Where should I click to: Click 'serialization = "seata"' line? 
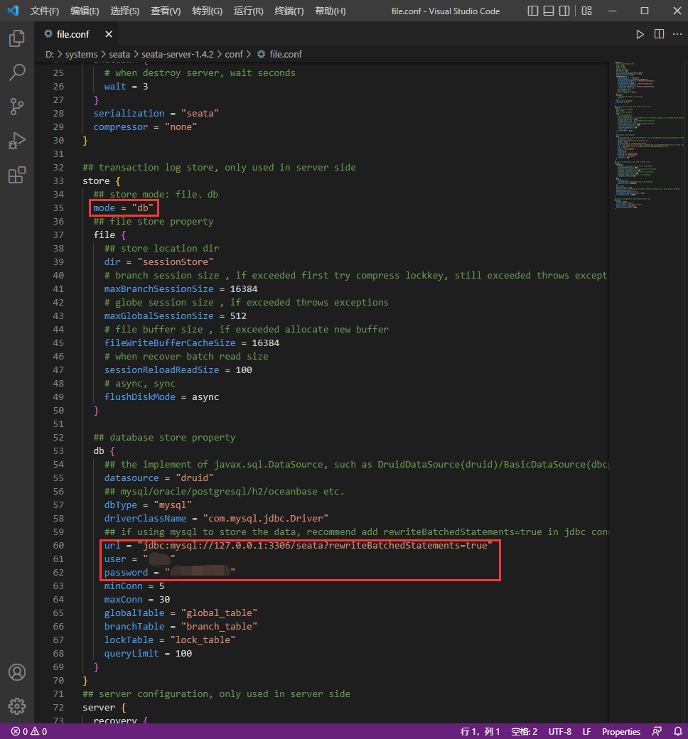(156, 114)
